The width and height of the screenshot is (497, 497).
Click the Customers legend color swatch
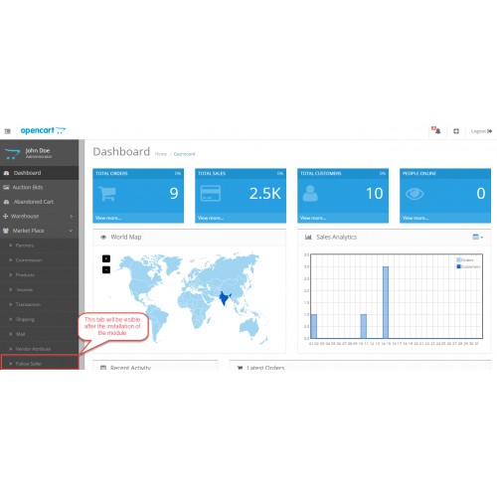pyautogui.click(x=459, y=266)
